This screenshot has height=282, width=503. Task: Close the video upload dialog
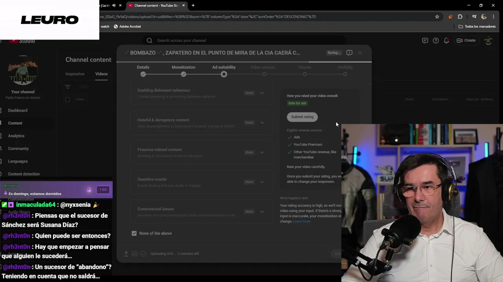[x=360, y=52]
